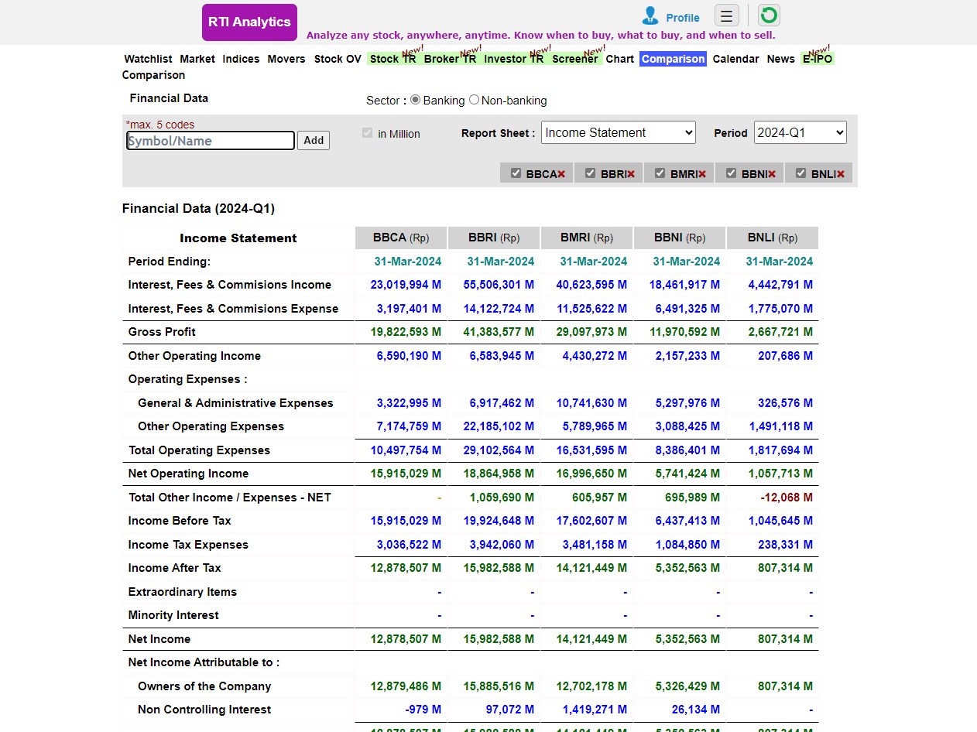977x732 pixels.
Task: Open the Investor TR tab
Action: (x=514, y=59)
